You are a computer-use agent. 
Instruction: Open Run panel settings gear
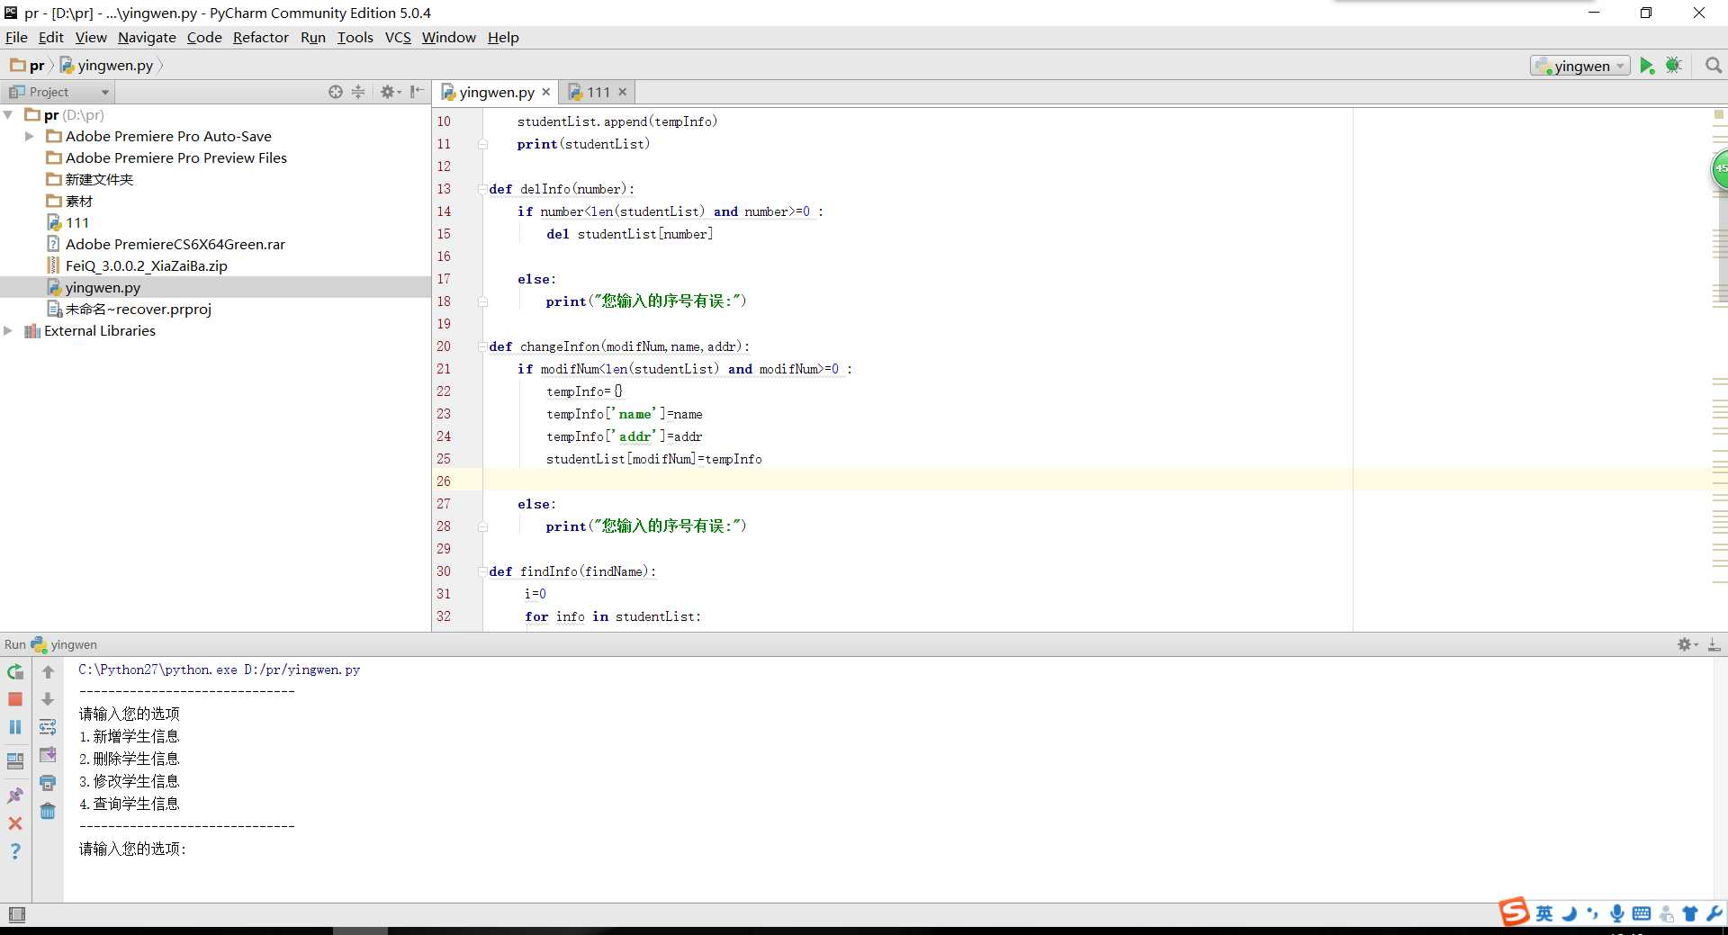[x=1687, y=644]
